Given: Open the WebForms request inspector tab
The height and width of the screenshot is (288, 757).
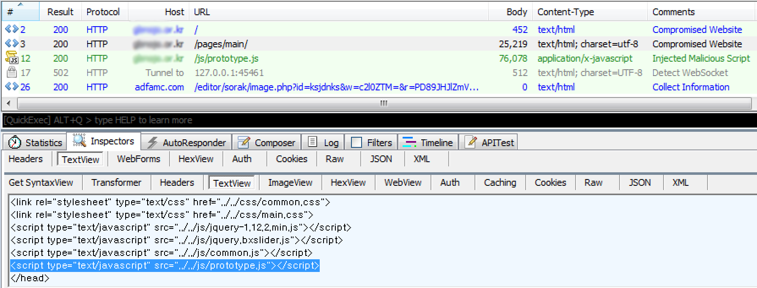Looking at the screenshot, I should [139, 159].
